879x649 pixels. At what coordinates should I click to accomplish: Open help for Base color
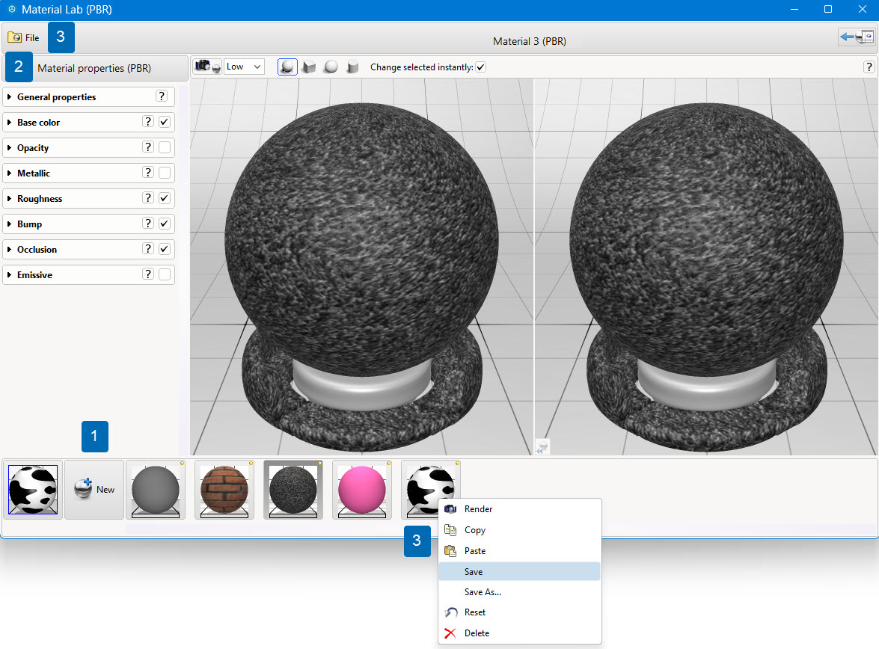point(148,122)
